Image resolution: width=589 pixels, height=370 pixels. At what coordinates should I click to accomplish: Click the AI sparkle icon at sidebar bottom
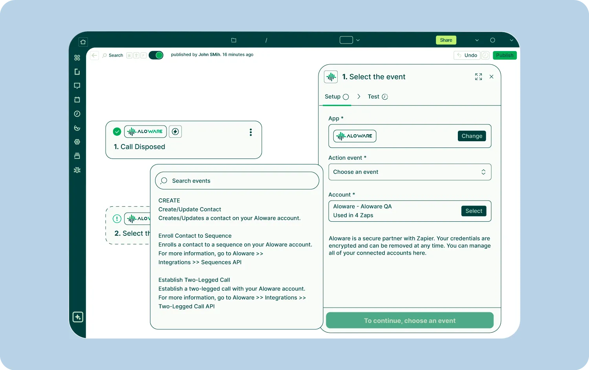click(78, 317)
